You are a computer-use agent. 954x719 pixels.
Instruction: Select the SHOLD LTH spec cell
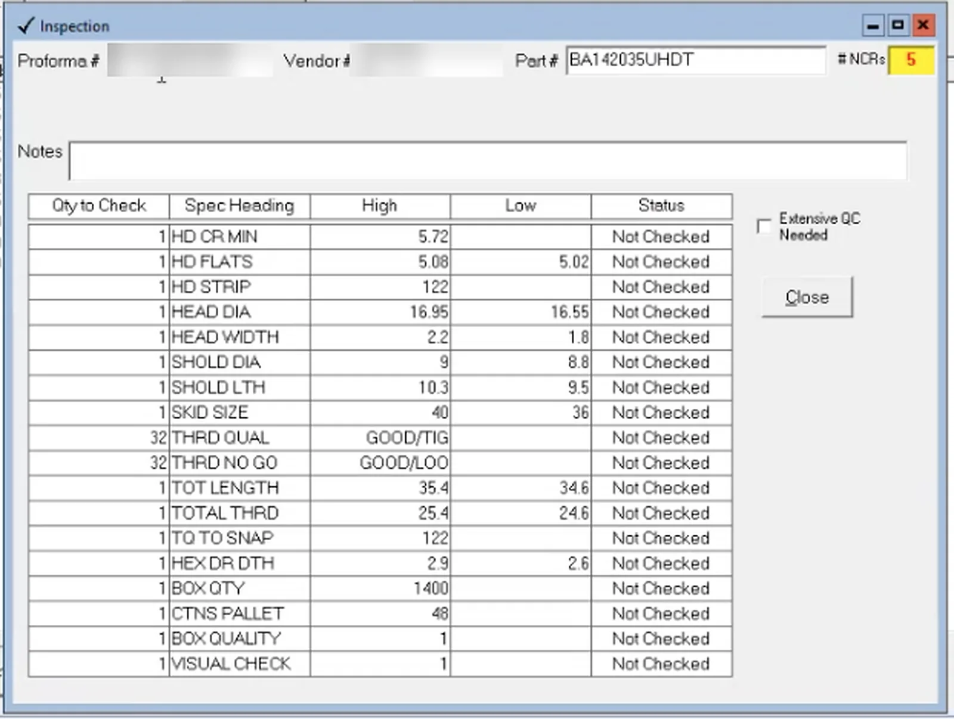pyautogui.click(x=240, y=388)
